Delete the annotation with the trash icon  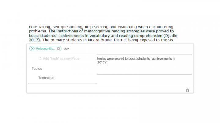187,90
